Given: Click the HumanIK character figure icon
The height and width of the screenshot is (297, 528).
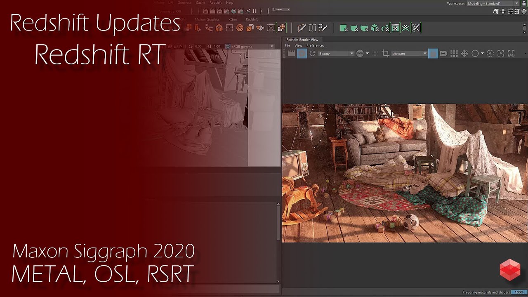Looking at the screenshot, I should [503, 12].
